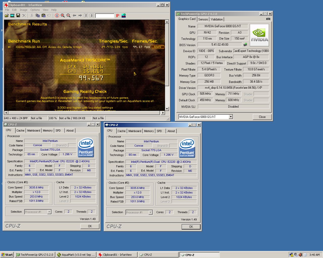Jump to the first file with the up arrow icon
The image size is (323, 258).
click(86, 16)
